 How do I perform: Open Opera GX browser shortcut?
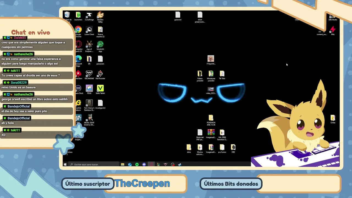click(78, 46)
